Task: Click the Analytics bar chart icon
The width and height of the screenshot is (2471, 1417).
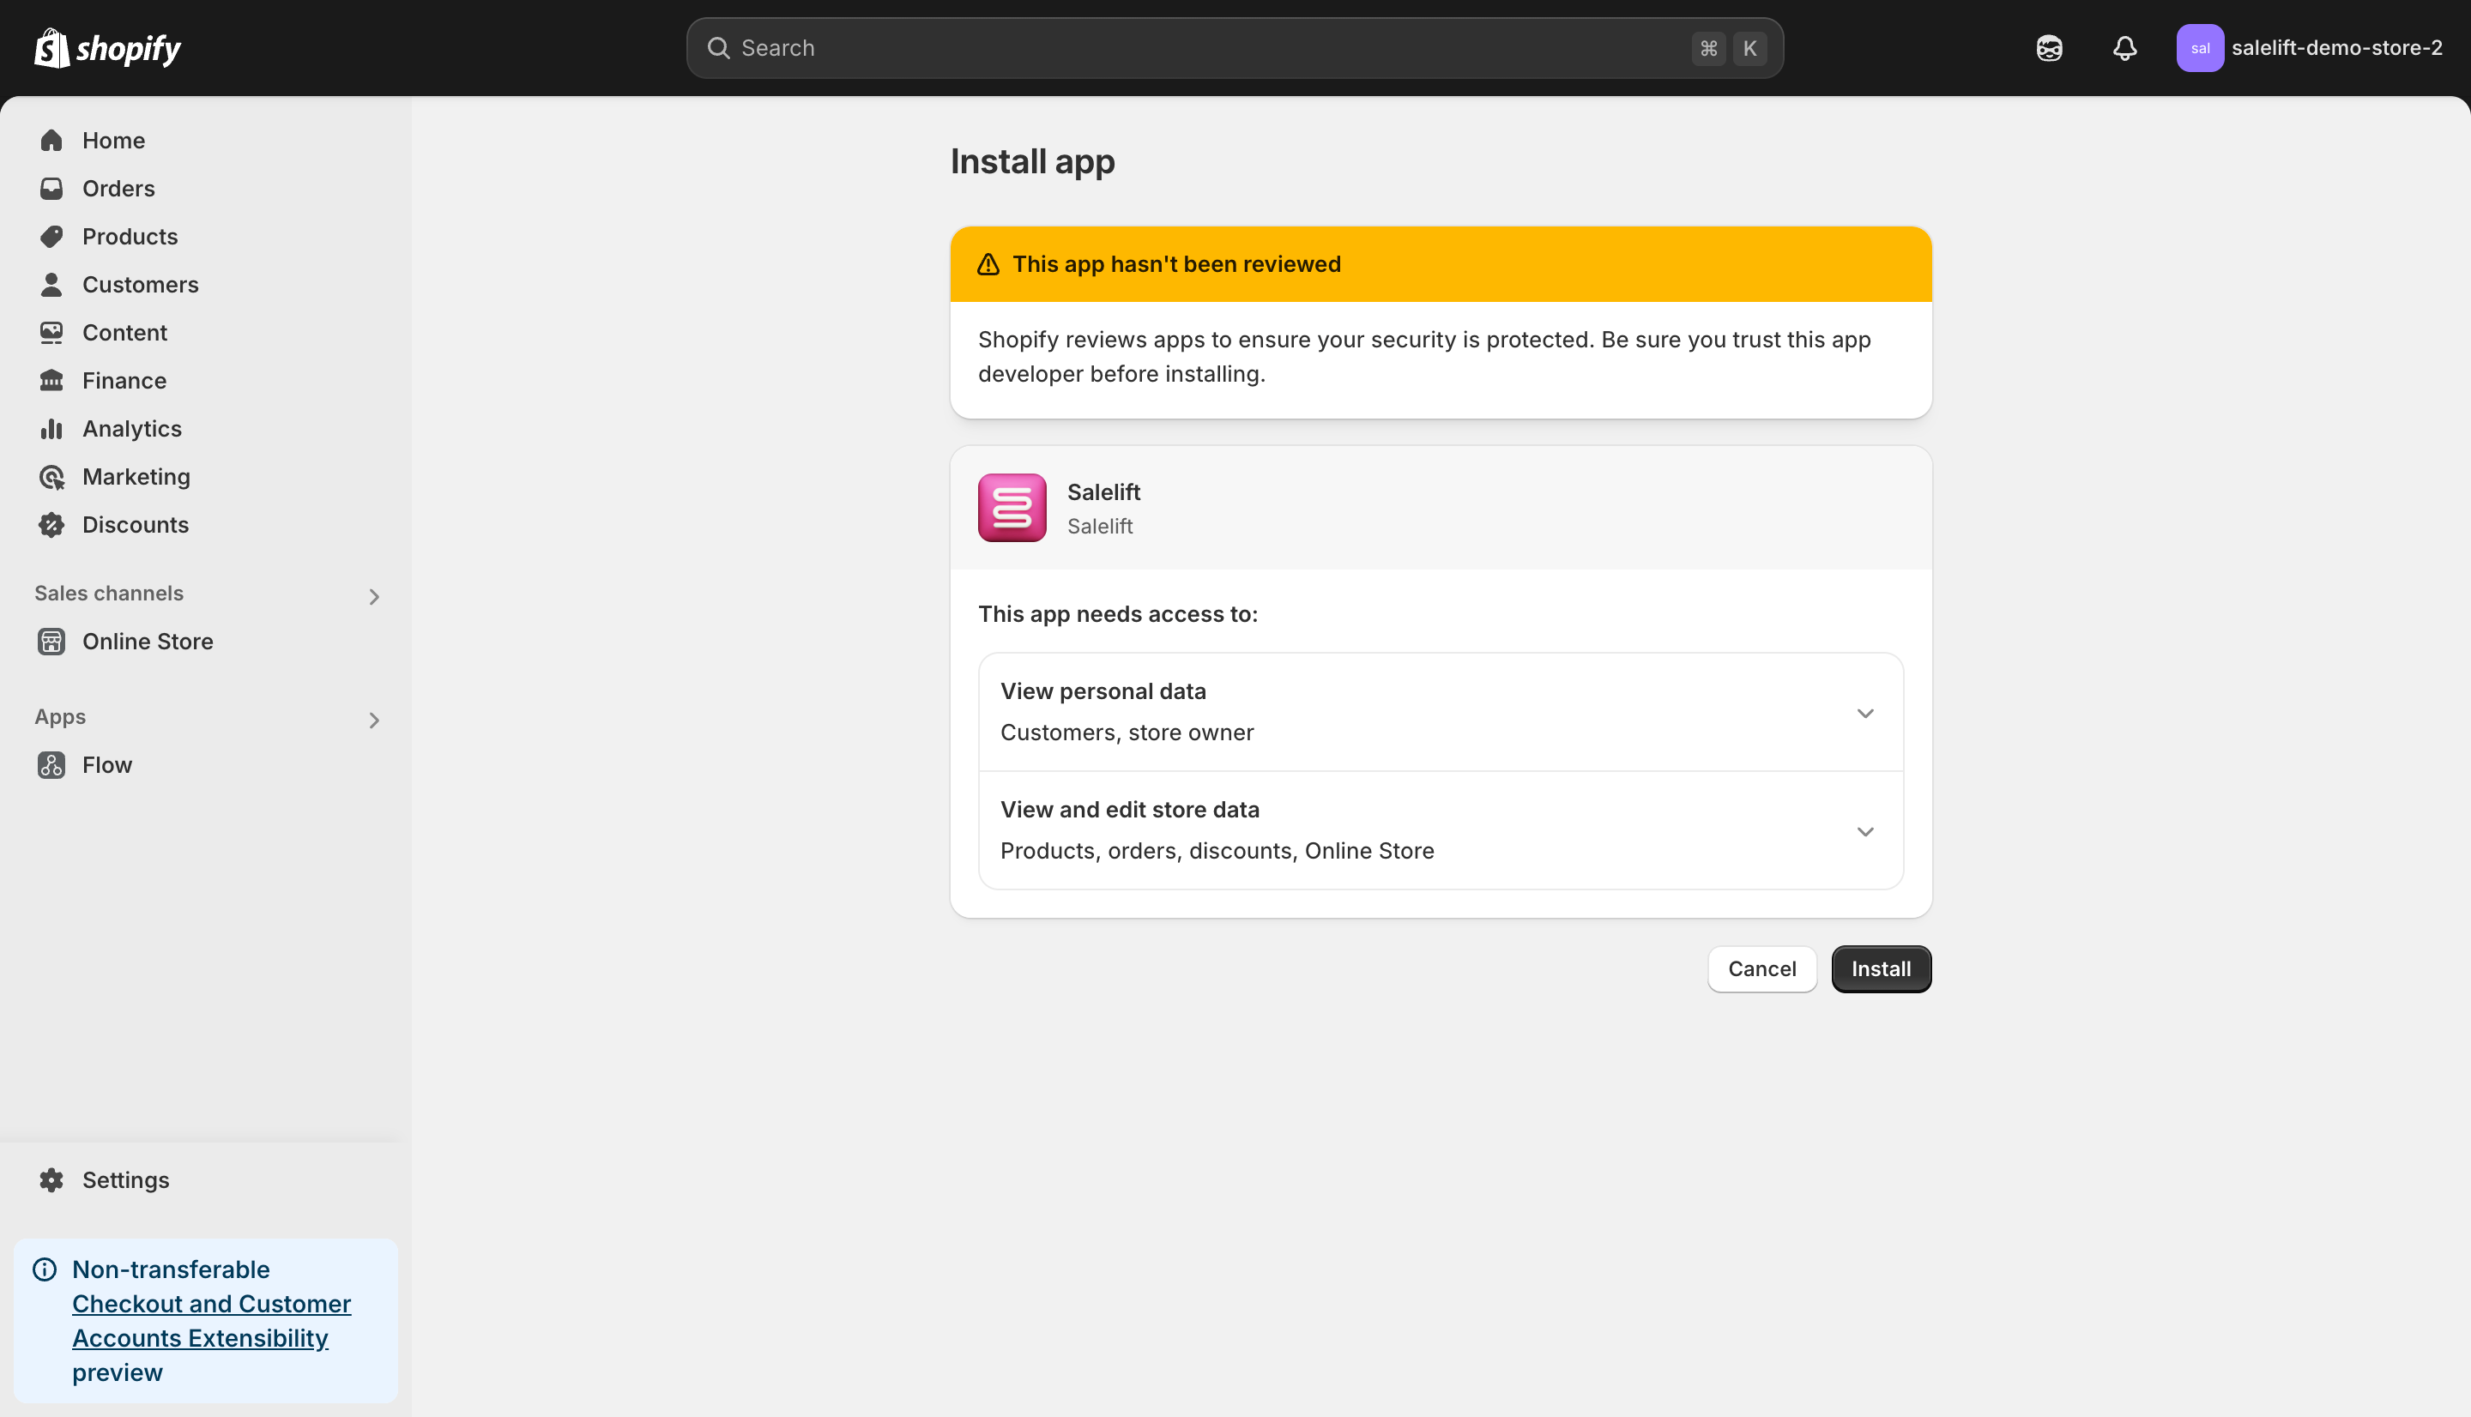Action: [51, 428]
